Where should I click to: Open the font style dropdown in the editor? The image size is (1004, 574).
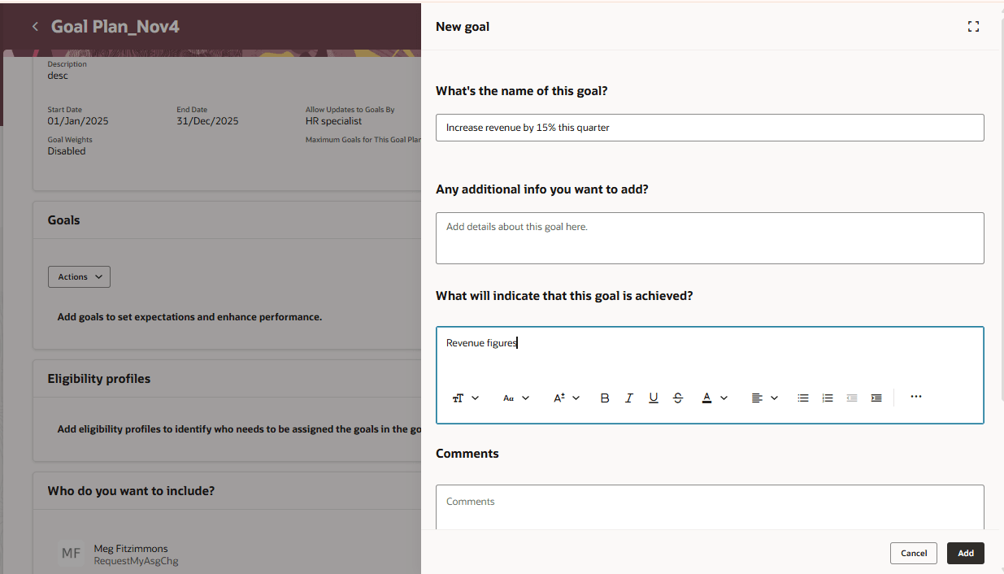pyautogui.click(x=515, y=398)
